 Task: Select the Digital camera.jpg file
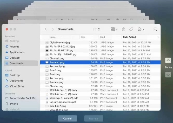click(59, 42)
